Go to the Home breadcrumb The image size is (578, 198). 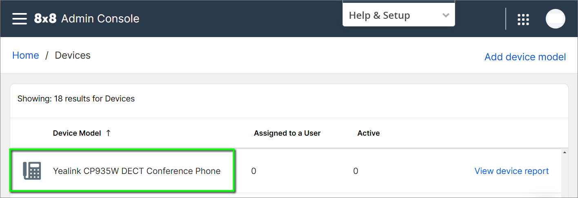26,55
